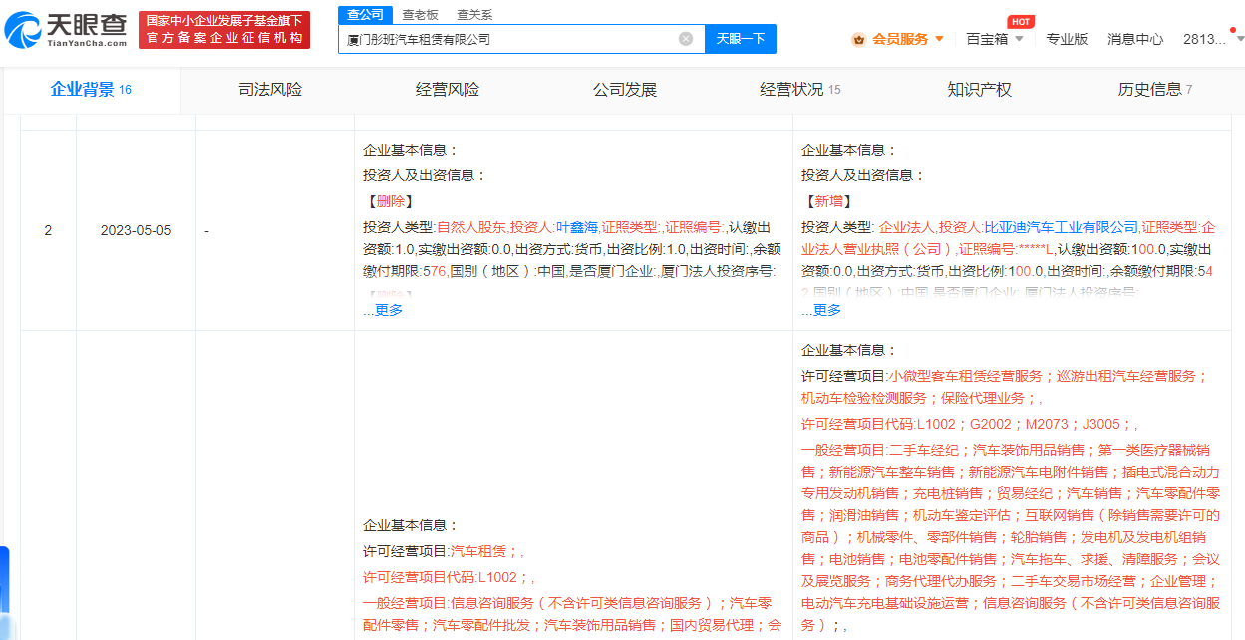Open the 司法风险 tab
The width and height of the screenshot is (1245, 640).
click(270, 90)
